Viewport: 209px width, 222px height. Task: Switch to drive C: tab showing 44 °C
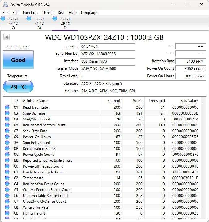click(13, 23)
